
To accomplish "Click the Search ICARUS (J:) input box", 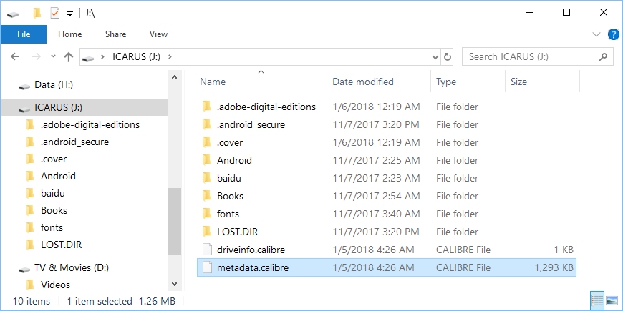I will click(530, 57).
